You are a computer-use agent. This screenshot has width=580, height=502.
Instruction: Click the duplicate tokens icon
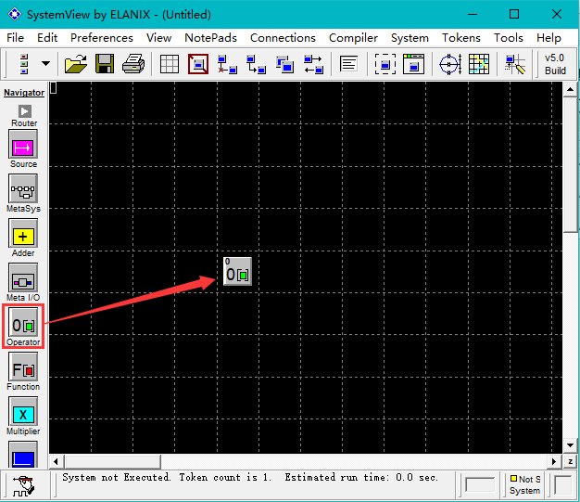coord(284,64)
